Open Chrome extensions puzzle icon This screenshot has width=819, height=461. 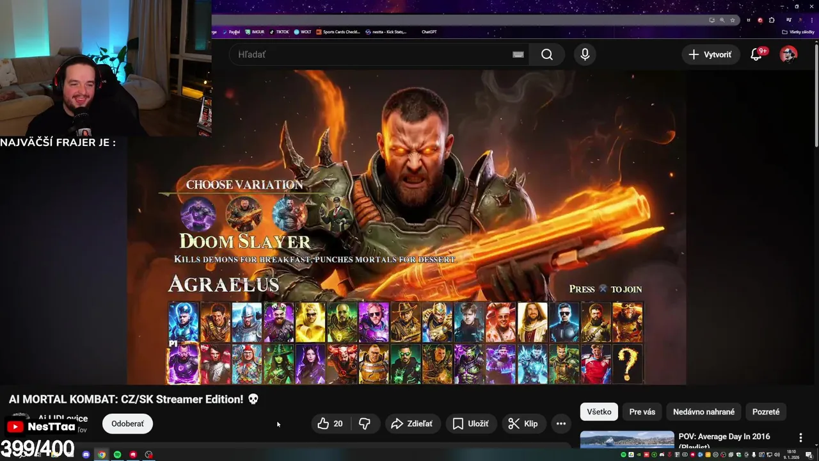[x=772, y=20]
